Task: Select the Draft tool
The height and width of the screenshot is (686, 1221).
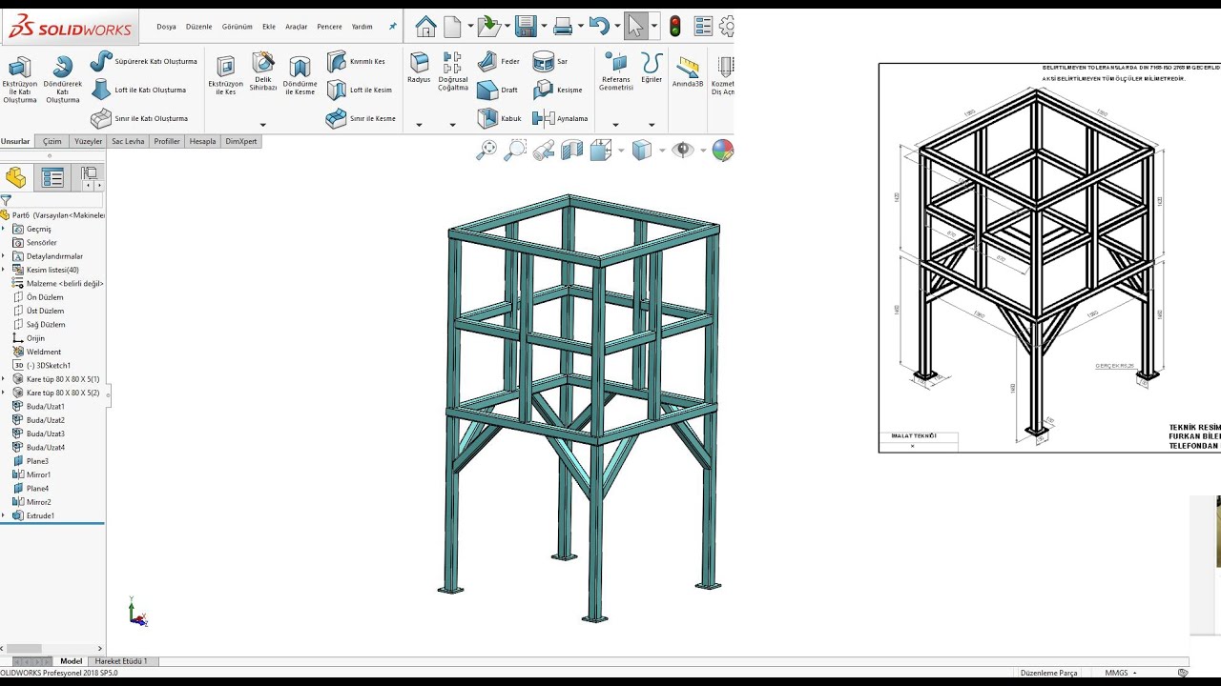Action: point(497,90)
